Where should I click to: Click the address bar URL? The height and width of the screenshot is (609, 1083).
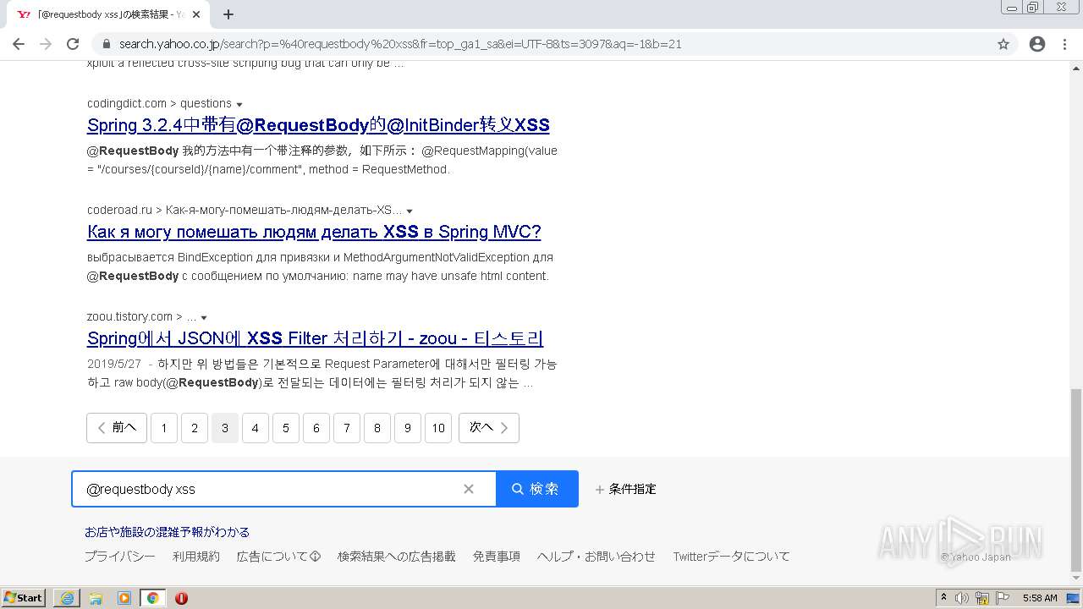coord(400,44)
